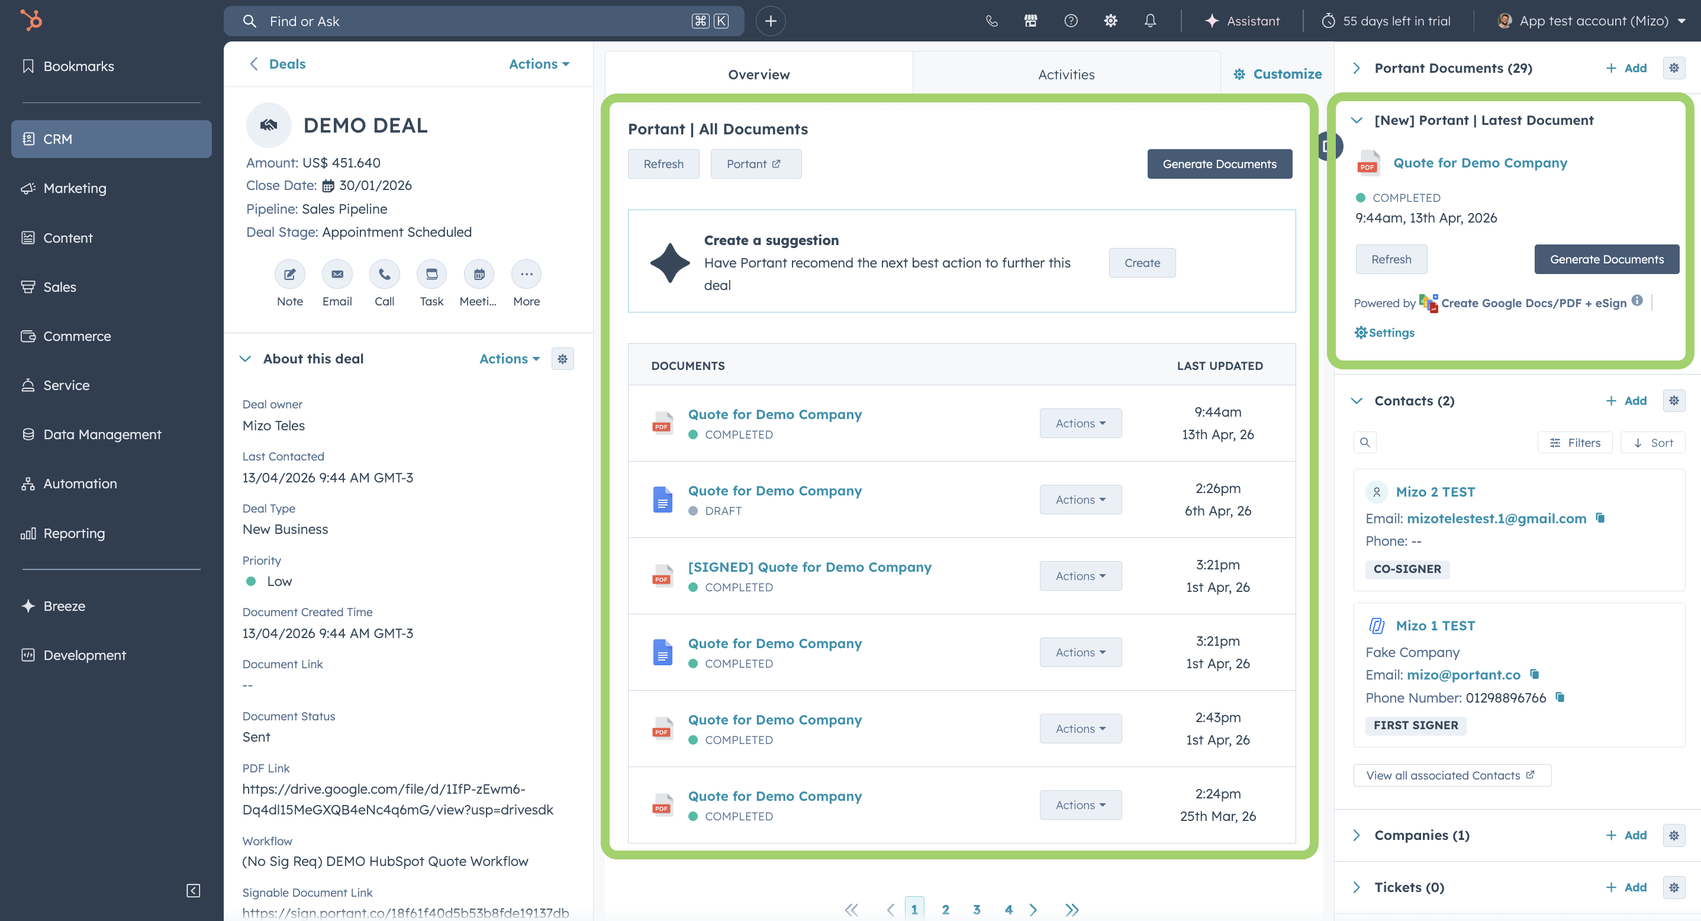This screenshot has height=921, width=1701.
Task: Create a Note using the pencil icon
Action: 289,274
